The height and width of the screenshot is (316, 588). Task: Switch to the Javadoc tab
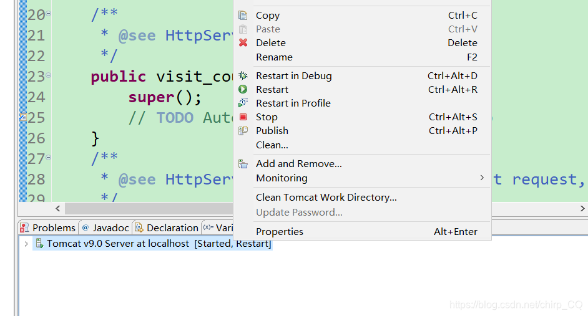coord(105,227)
